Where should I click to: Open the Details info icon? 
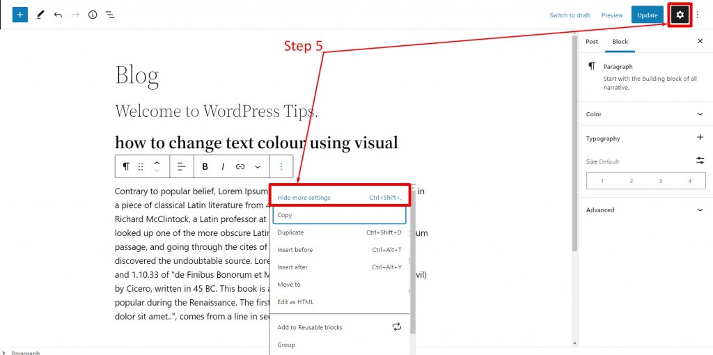click(x=93, y=15)
